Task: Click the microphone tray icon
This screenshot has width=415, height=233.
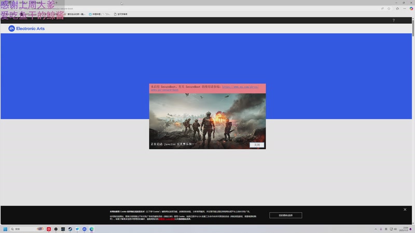Action: pos(381,229)
